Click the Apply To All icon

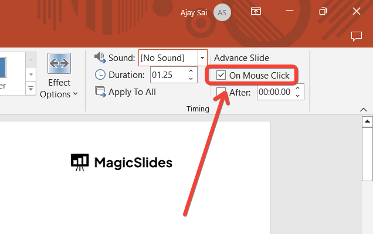(100, 92)
